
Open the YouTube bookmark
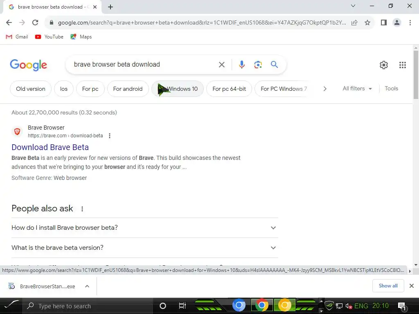[49, 37]
